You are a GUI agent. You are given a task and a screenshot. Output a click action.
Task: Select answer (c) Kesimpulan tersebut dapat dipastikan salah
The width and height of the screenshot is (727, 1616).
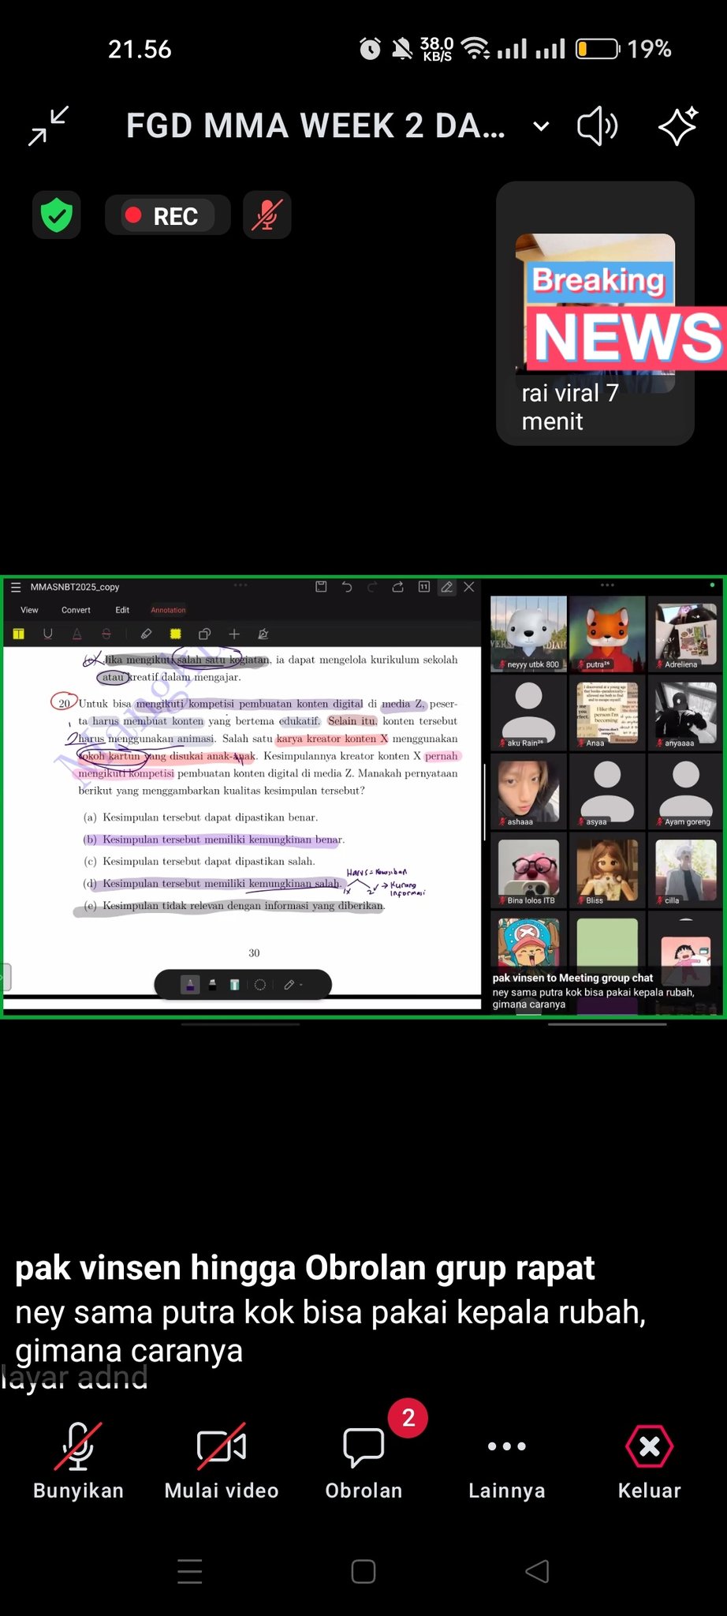point(199,862)
